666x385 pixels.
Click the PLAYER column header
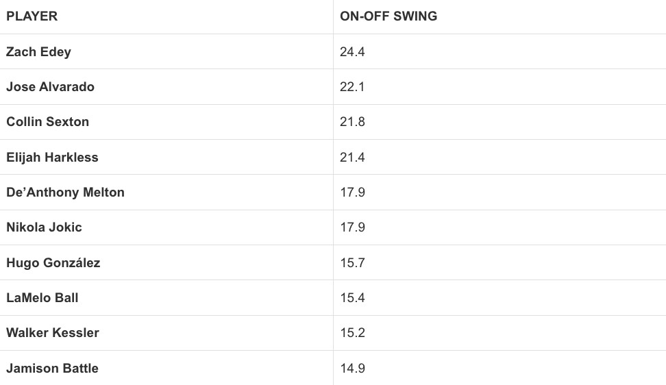click(x=32, y=16)
